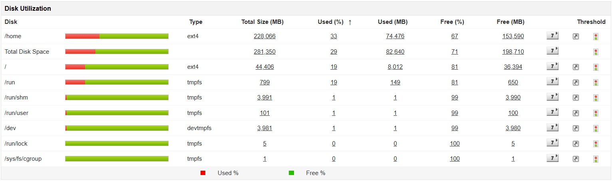Open 7-day report for /run/lock
This screenshot has width=612, height=181.
tap(552, 144)
